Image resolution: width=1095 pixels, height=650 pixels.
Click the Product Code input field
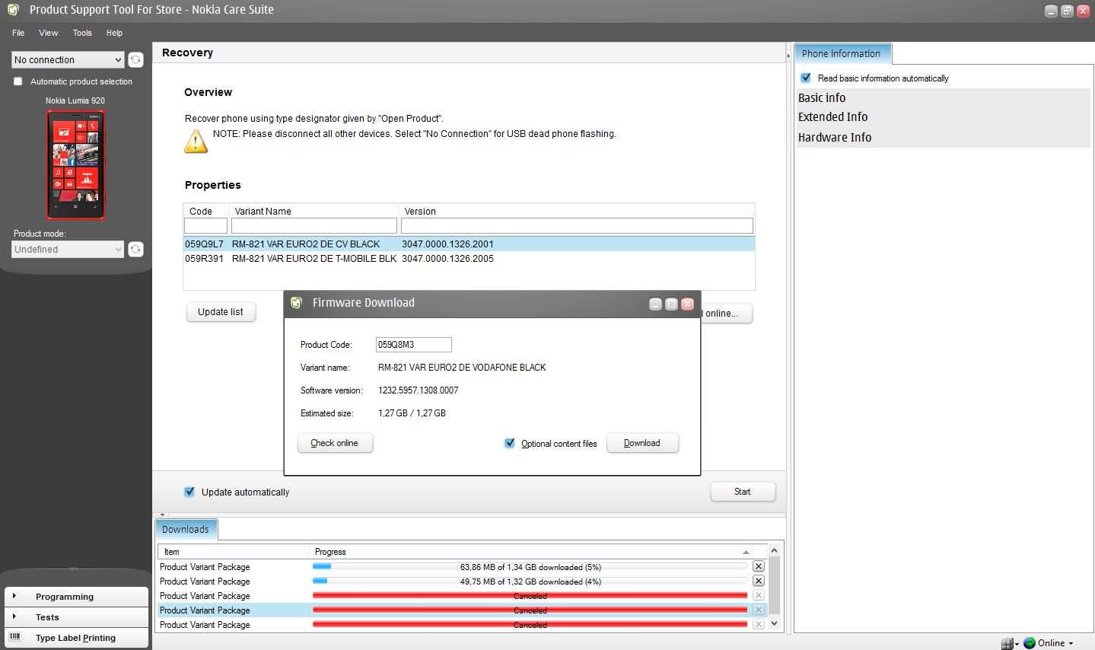(414, 345)
